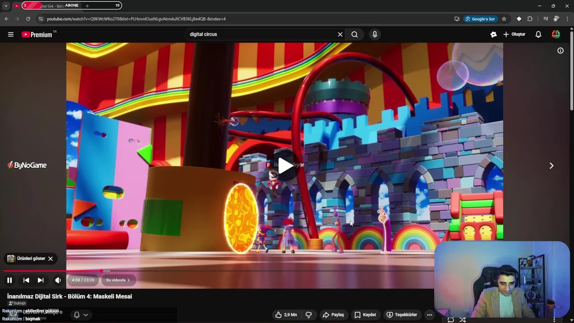574x323 pixels.
Task: Click the ByNoGame sponsor logo
Action: 27,166
